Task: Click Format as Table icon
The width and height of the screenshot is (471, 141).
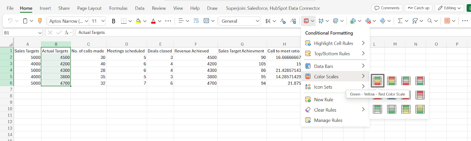Action: click(336, 21)
